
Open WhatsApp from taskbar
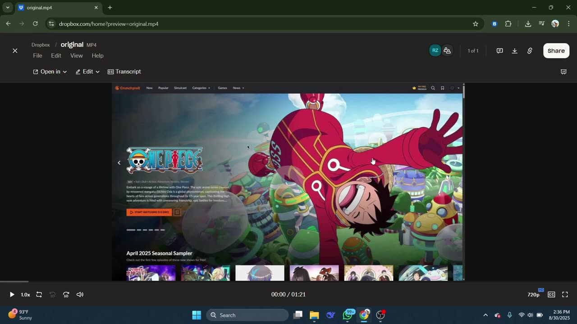348,315
